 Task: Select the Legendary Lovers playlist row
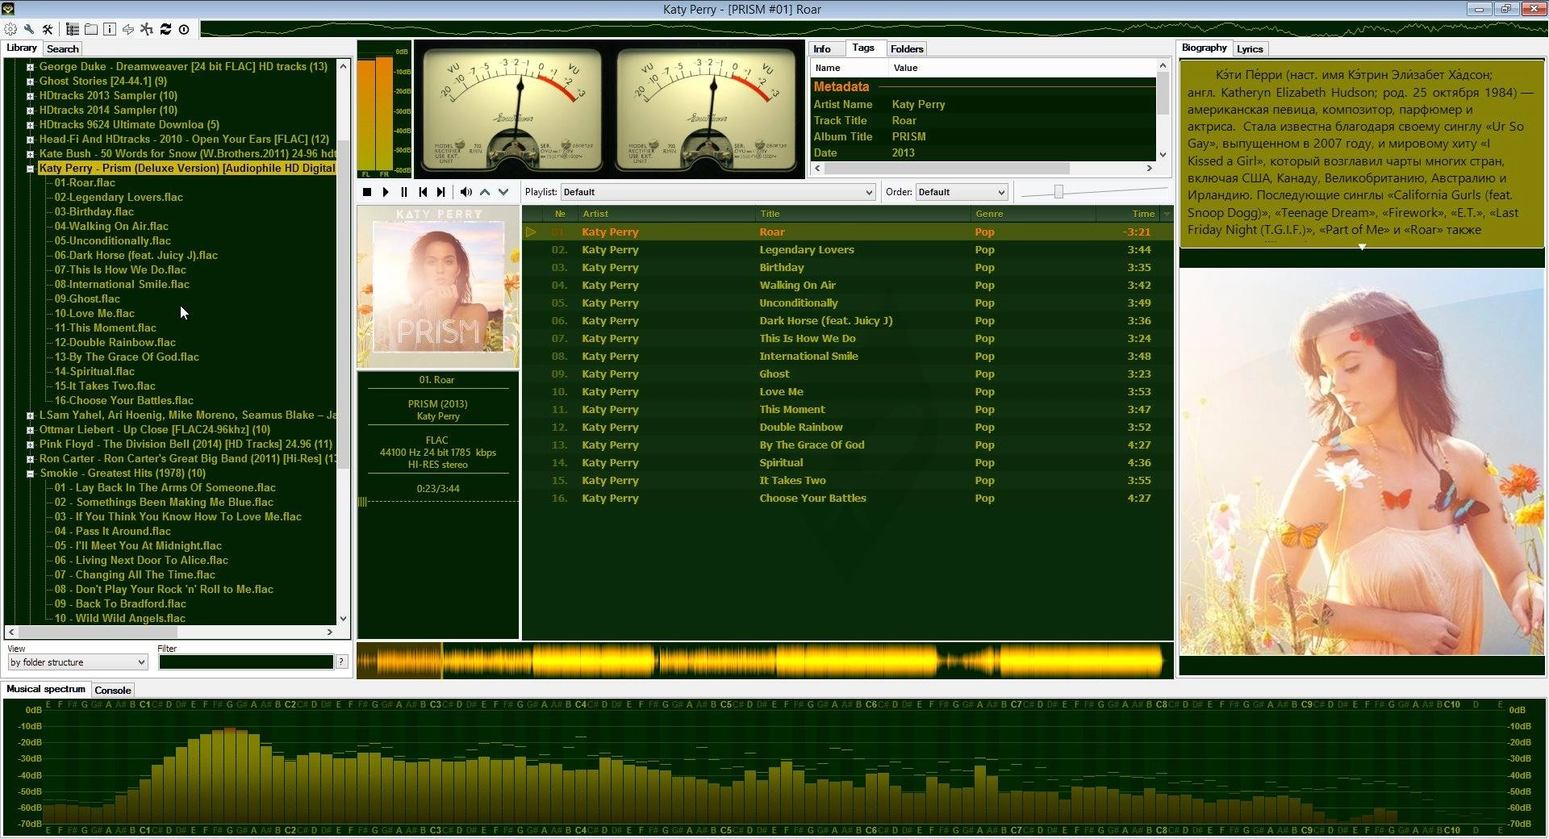point(847,250)
